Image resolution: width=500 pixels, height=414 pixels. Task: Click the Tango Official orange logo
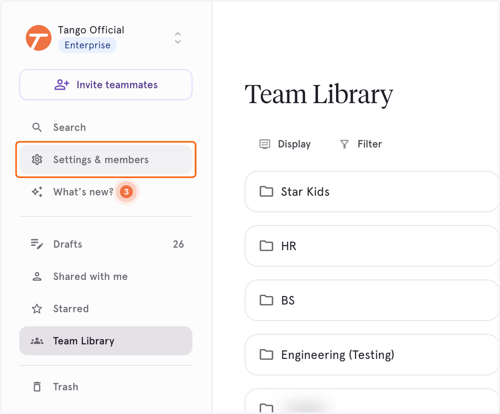coord(38,38)
